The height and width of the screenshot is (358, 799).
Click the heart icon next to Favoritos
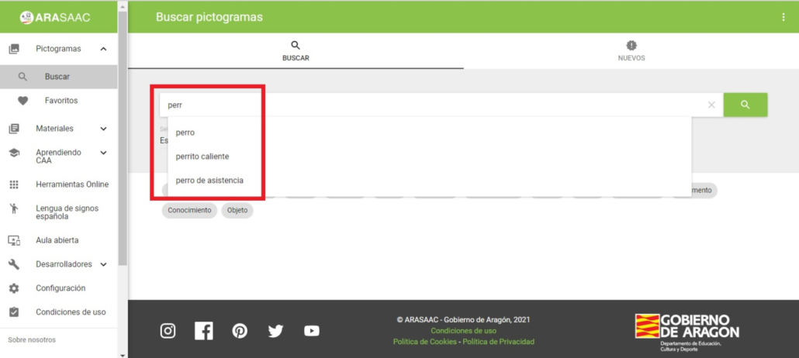(23, 101)
